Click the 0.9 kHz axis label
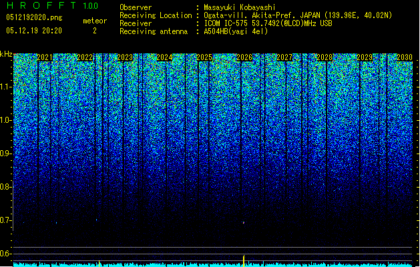420x267 pixels. tap(6, 154)
